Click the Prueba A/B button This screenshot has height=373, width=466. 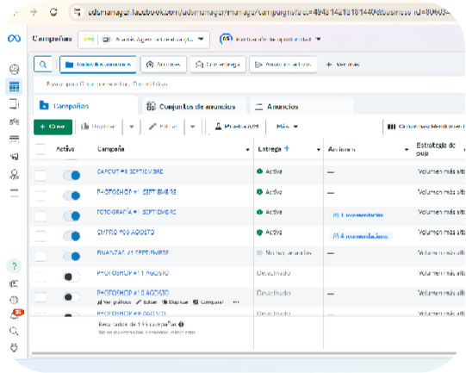pos(237,127)
